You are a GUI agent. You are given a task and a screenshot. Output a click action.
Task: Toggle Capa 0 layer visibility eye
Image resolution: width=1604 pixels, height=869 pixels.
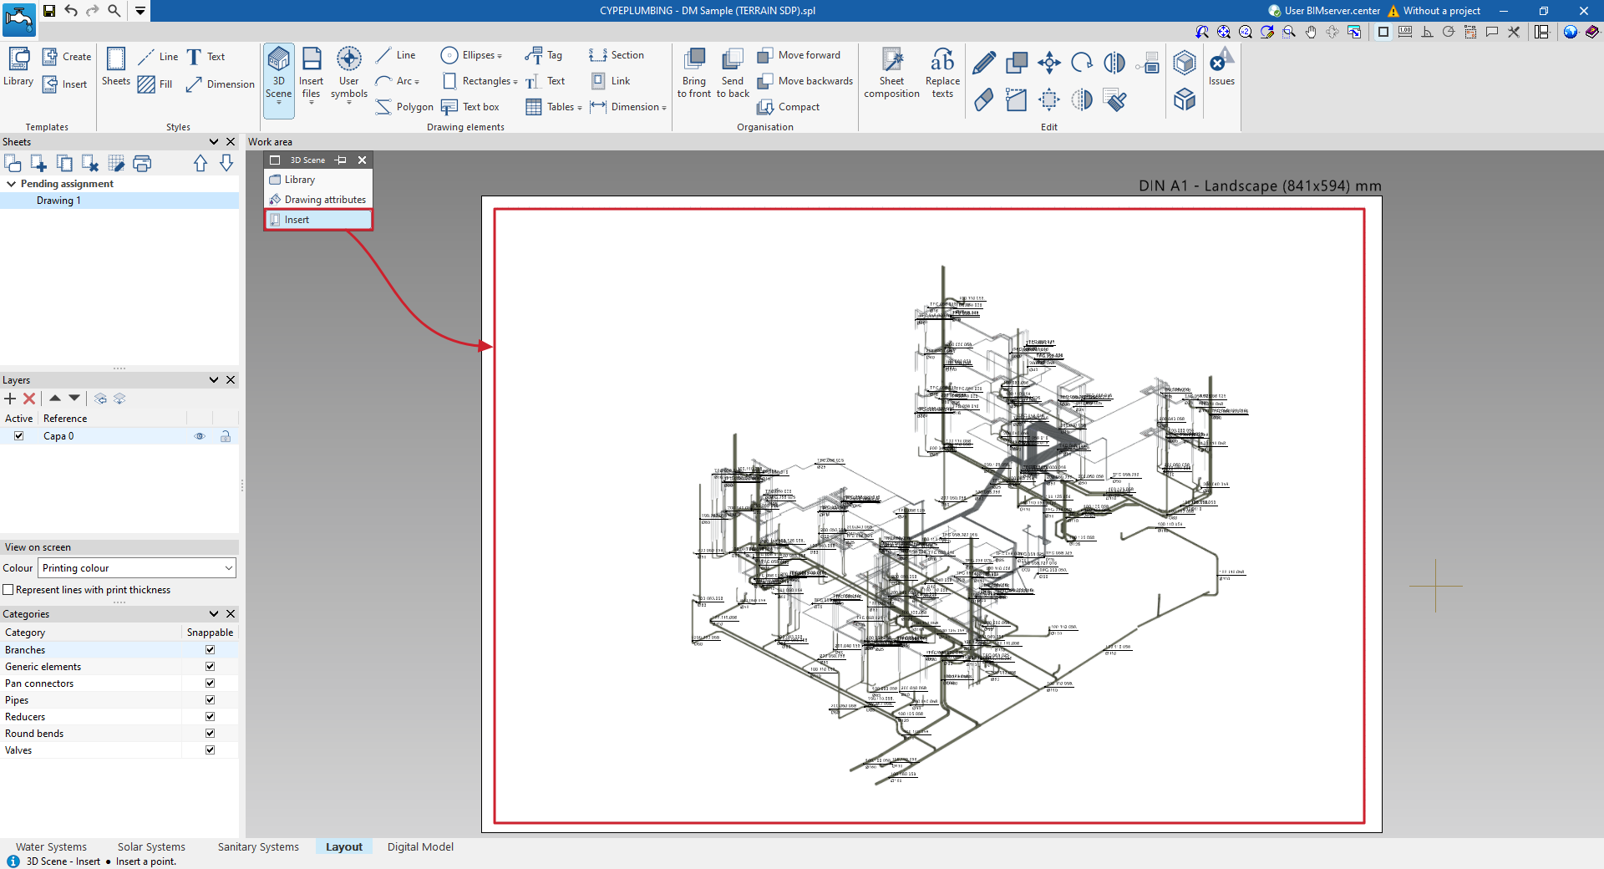coord(200,436)
